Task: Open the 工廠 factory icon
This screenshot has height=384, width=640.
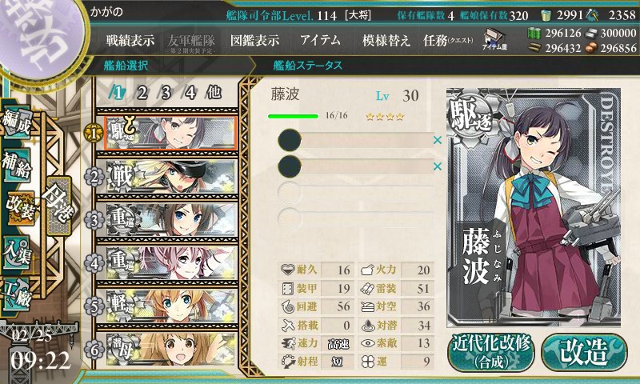Action: [17, 293]
